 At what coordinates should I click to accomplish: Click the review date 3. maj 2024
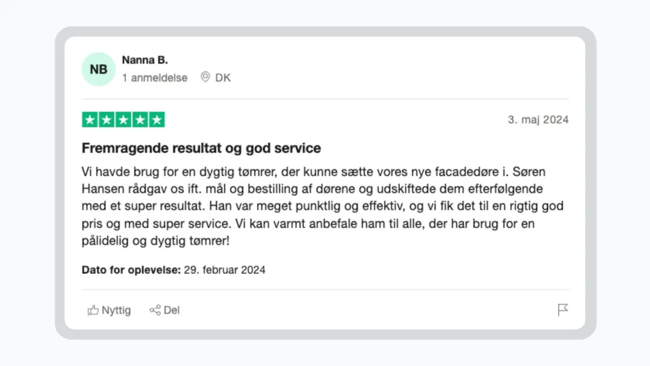538,120
